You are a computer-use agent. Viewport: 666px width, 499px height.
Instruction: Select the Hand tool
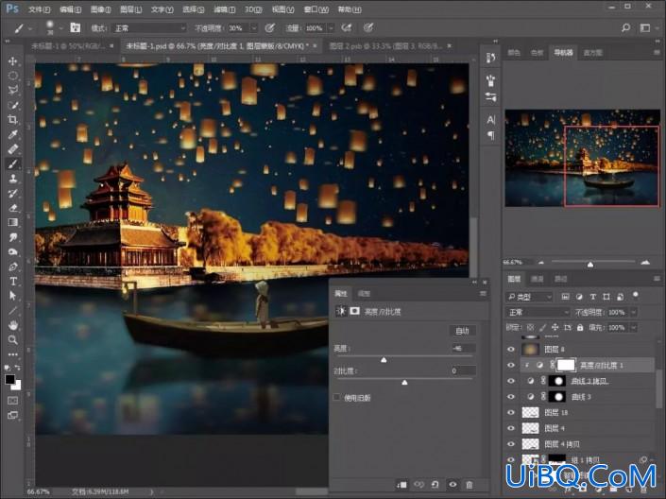tap(12, 325)
